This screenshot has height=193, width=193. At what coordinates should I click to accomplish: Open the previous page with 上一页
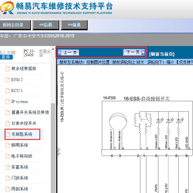[x=68, y=52]
